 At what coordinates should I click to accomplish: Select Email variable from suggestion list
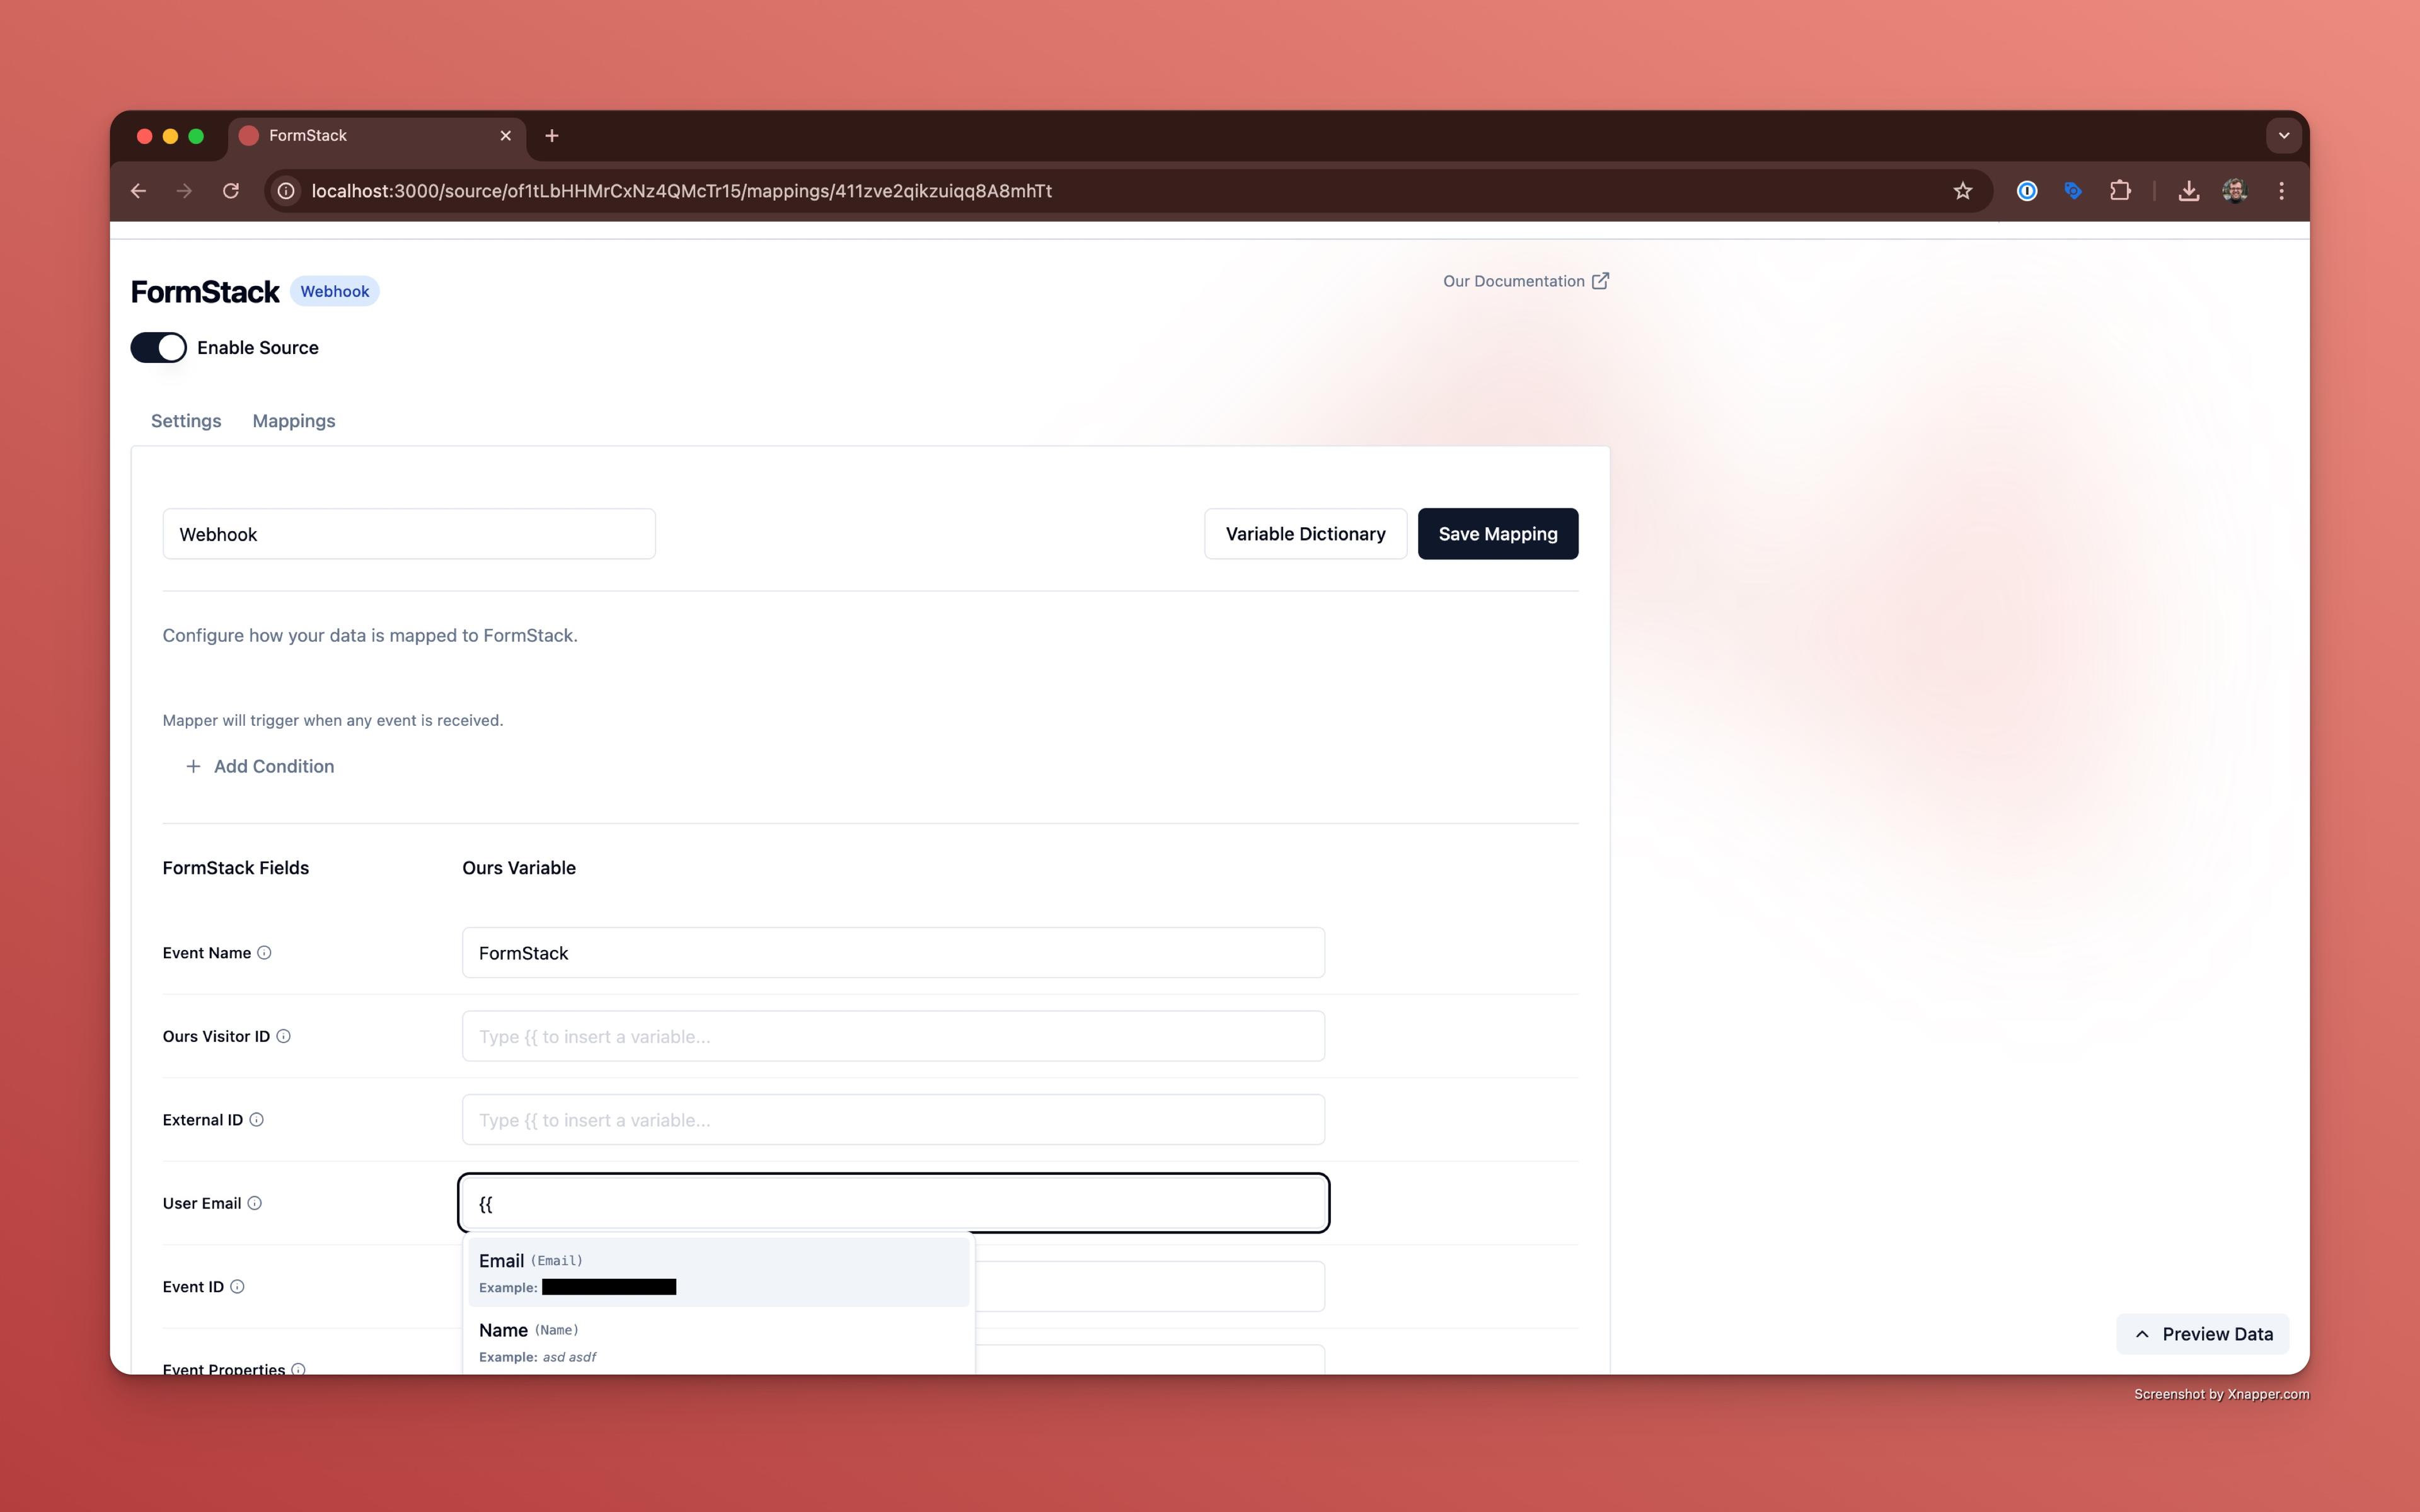[x=718, y=1272]
